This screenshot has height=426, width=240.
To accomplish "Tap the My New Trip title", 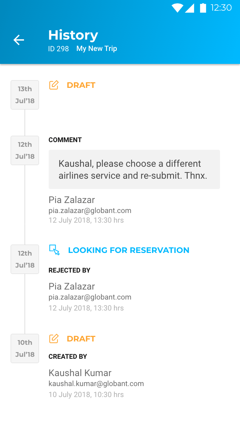I will pos(97,49).
